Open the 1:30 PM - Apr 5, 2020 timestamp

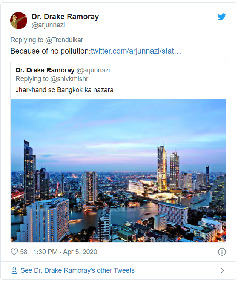[65, 252]
